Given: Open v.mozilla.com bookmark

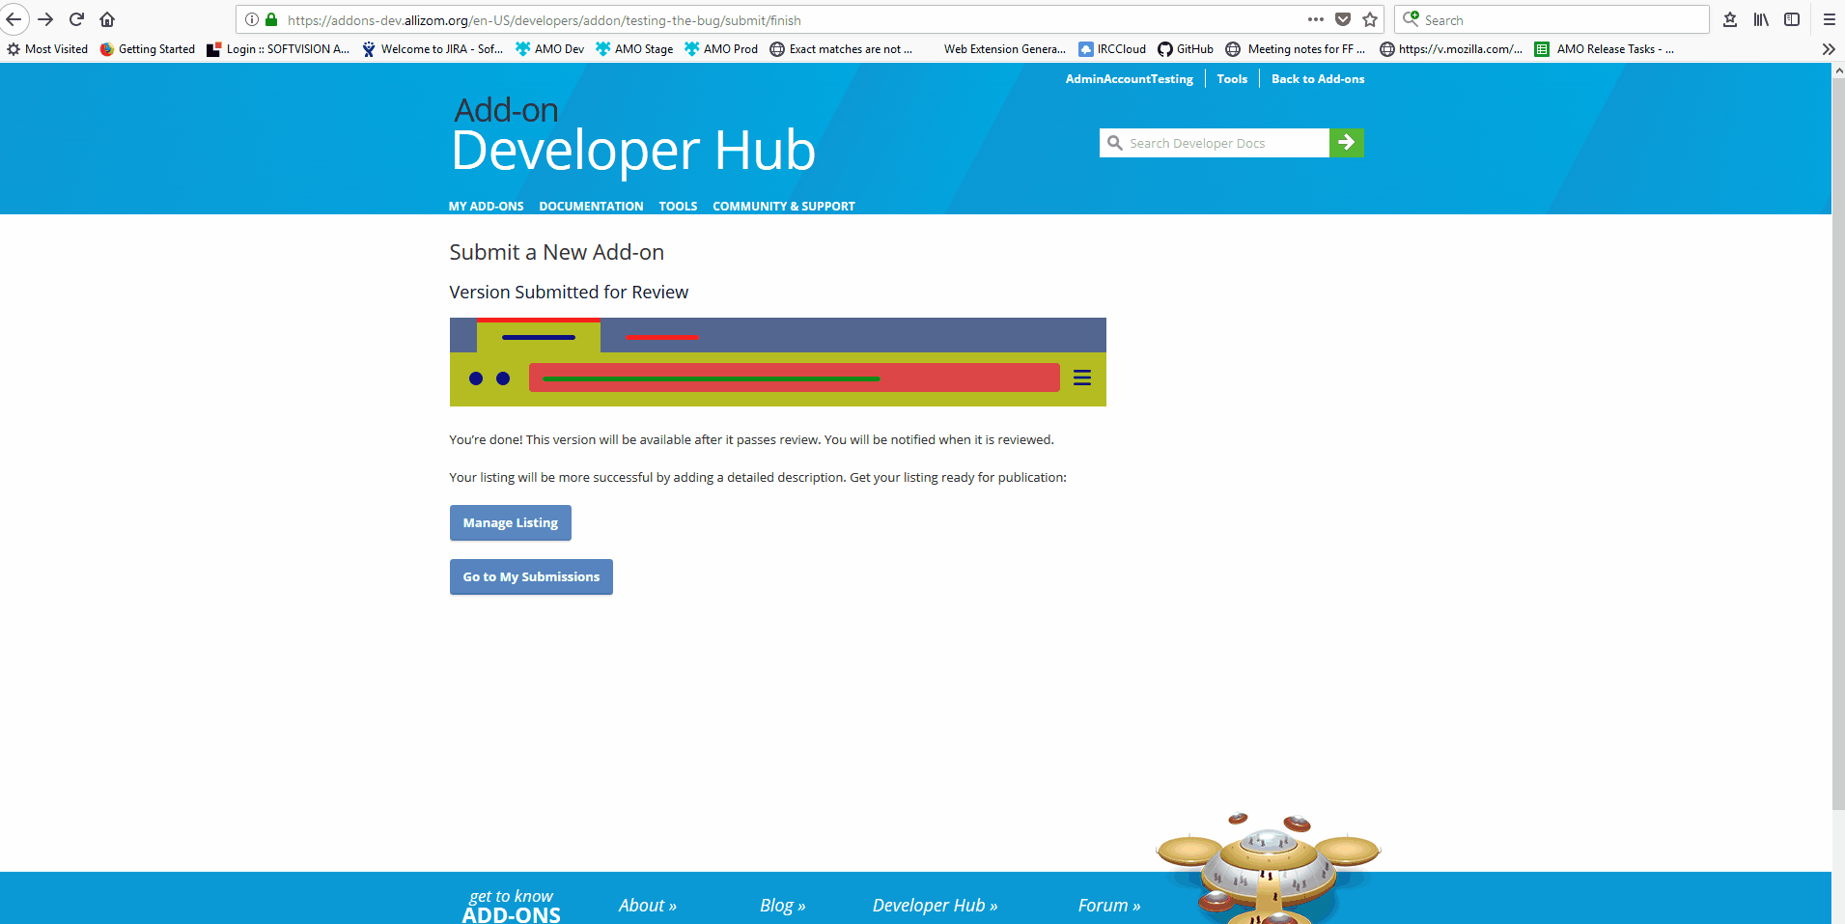Looking at the screenshot, I should (1451, 49).
